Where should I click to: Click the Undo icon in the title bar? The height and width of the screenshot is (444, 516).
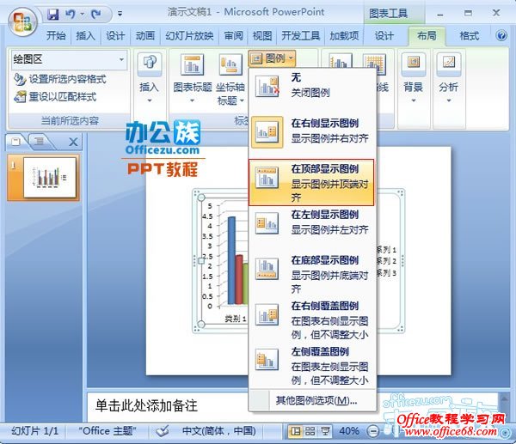(72, 15)
